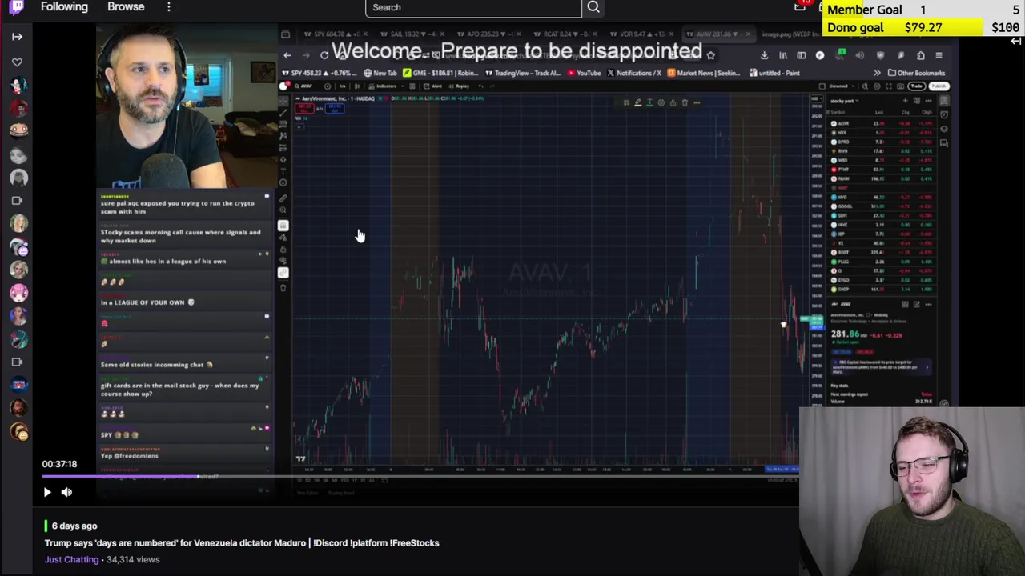Image resolution: width=1025 pixels, height=576 pixels.
Task: Open the untitled - Paint bookmark
Action: 775,73
